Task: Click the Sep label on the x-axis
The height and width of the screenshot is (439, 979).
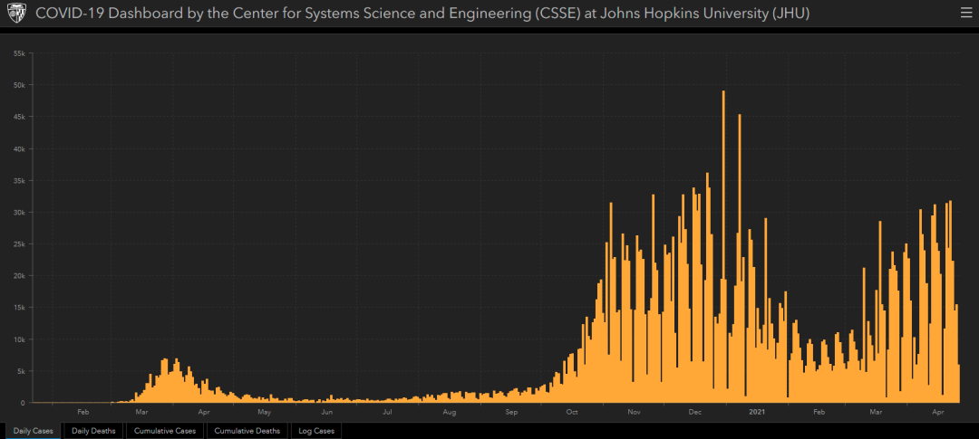Action: 512,412
